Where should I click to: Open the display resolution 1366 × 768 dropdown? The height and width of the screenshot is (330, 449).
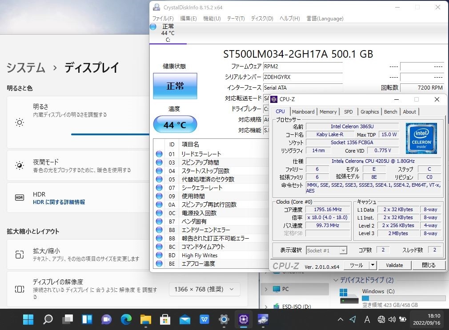[x=204, y=290]
